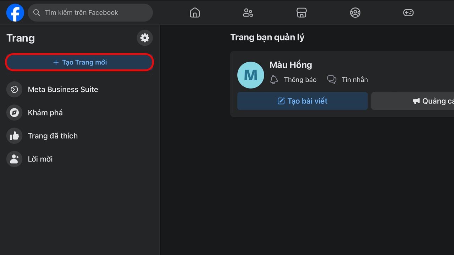Go to the Home tab icon

[x=195, y=13]
